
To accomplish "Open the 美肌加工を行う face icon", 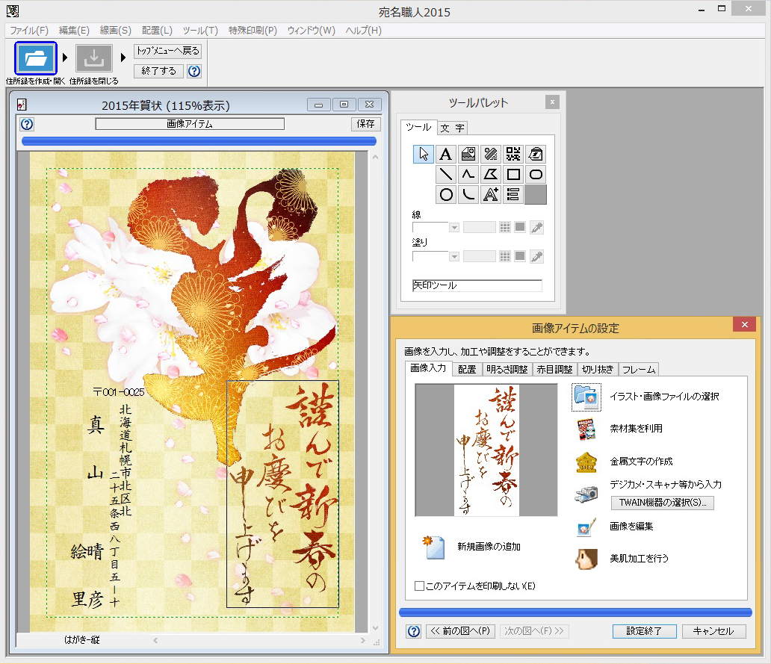I will pyautogui.click(x=586, y=559).
